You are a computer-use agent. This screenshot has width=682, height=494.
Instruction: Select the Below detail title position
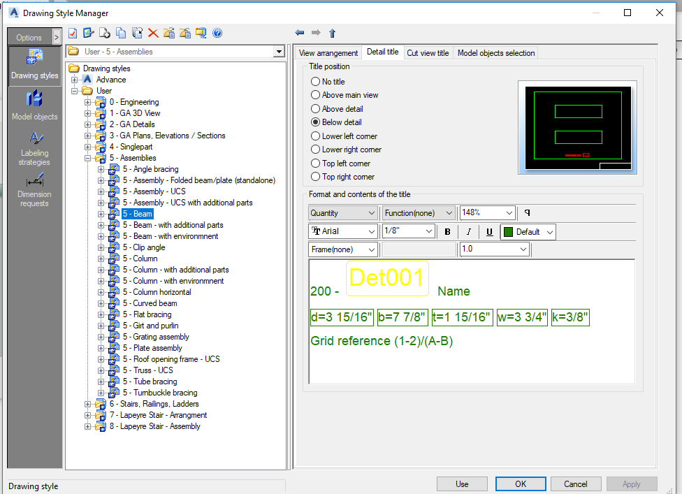click(315, 122)
